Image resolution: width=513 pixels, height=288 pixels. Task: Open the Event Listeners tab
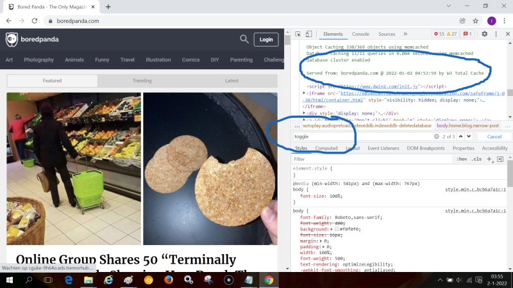point(383,148)
